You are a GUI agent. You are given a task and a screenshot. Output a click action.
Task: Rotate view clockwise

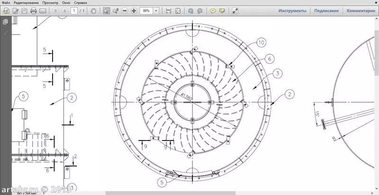(x=200, y=11)
